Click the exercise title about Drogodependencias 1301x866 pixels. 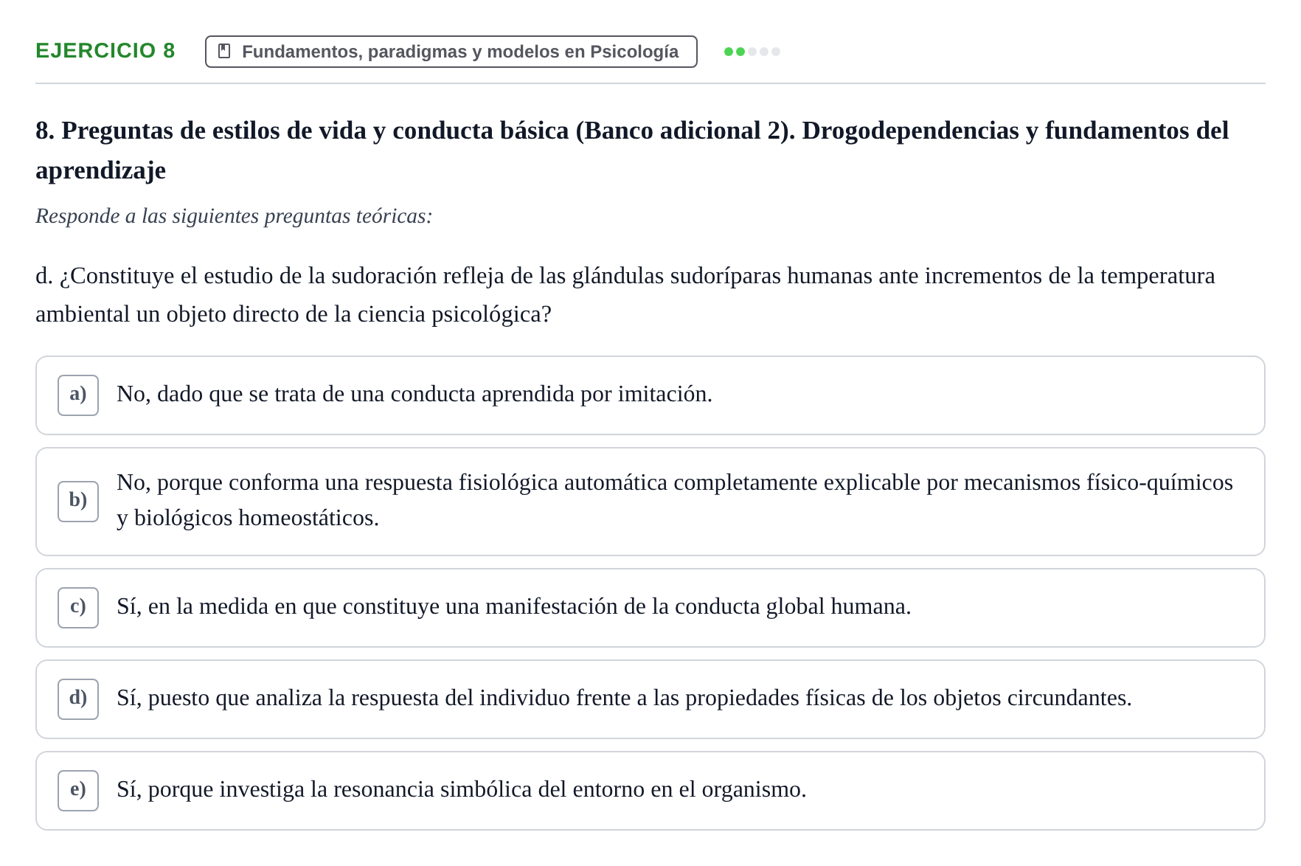632,150
